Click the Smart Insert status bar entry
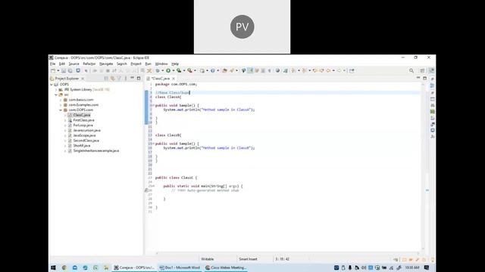Screen dimensions: 485x272 click(248, 259)
